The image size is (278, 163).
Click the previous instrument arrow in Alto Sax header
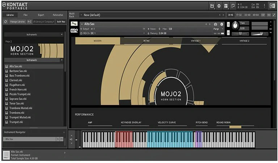[x=206, y=24]
